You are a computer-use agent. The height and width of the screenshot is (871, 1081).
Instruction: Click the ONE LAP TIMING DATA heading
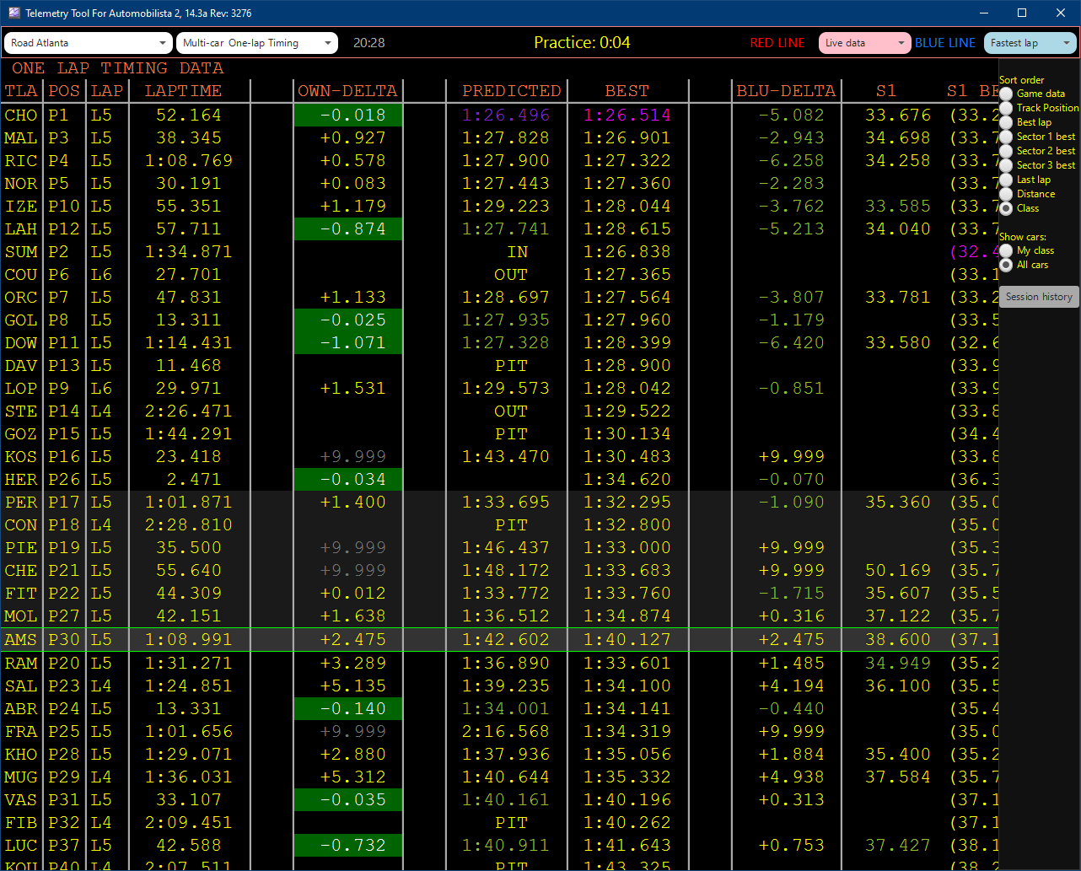(117, 69)
